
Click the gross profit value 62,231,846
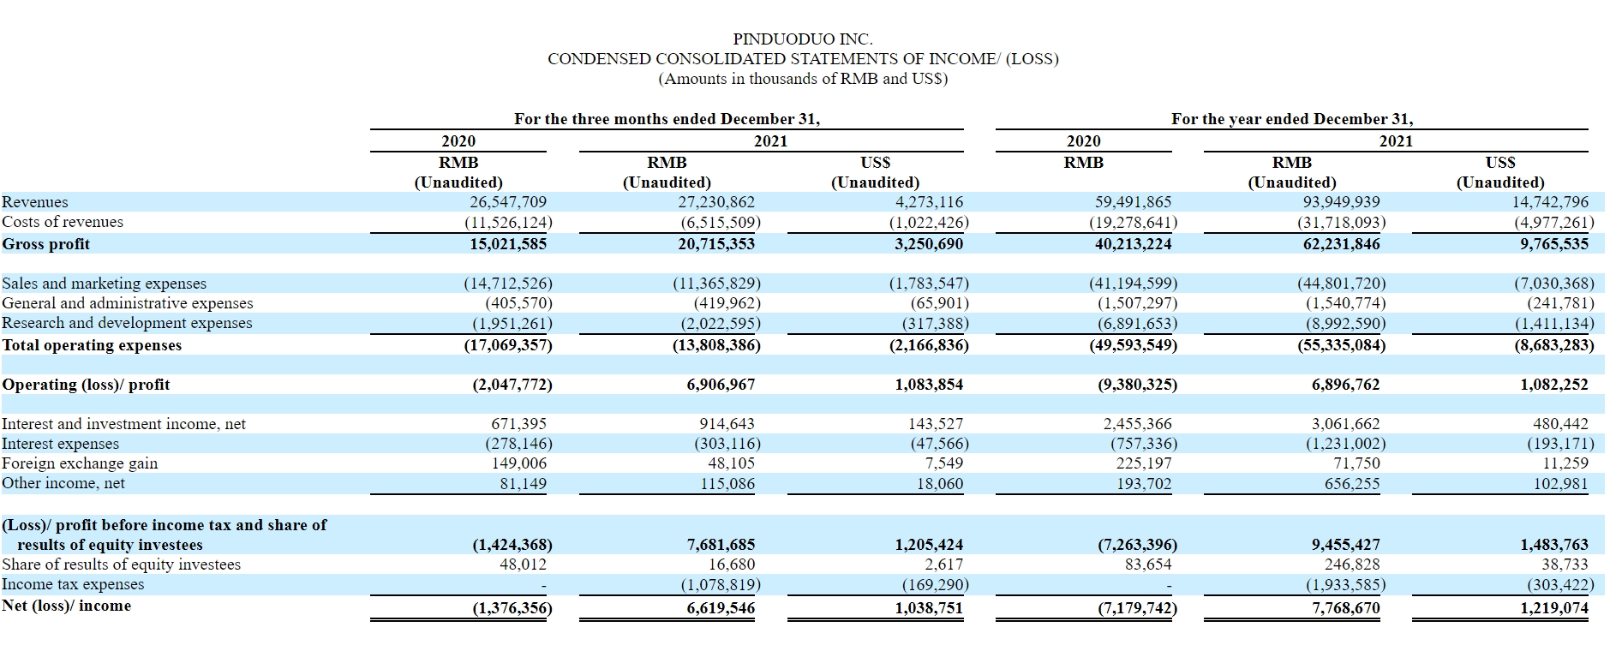coord(1342,244)
